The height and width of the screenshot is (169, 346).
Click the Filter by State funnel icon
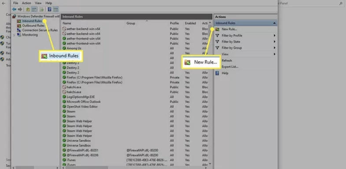tap(217, 42)
